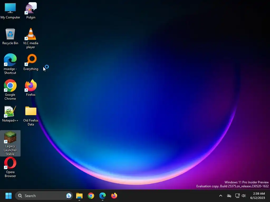
Task: Select the Everything search shortcut
Action: [x=31, y=62]
